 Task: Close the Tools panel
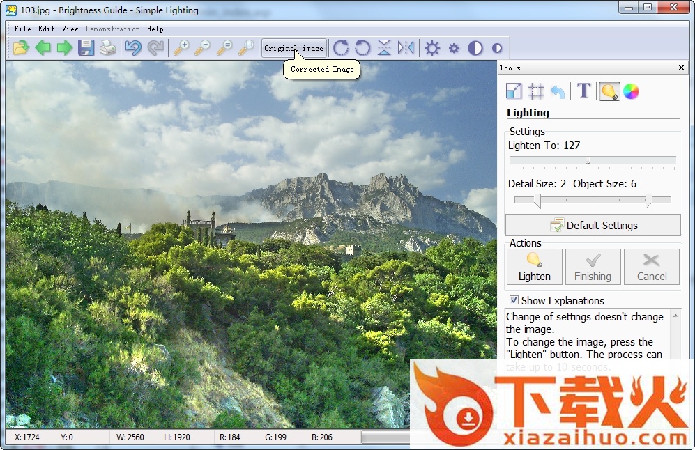tap(681, 68)
